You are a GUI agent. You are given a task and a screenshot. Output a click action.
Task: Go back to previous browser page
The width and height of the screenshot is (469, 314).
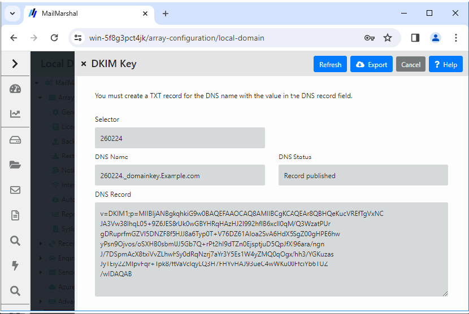pyautogui.click(x=14, y=38)
